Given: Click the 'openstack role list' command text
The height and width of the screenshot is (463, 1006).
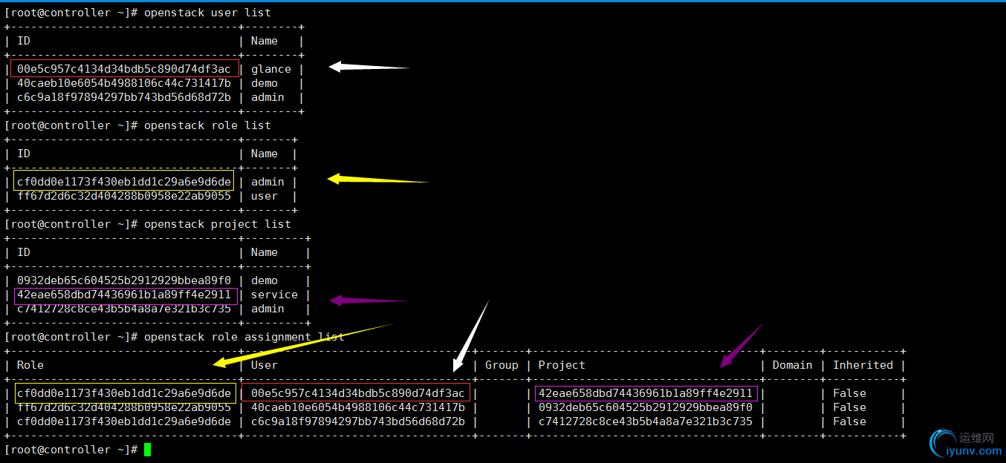Looking at the screenshot, I should [x=207, y=125].
